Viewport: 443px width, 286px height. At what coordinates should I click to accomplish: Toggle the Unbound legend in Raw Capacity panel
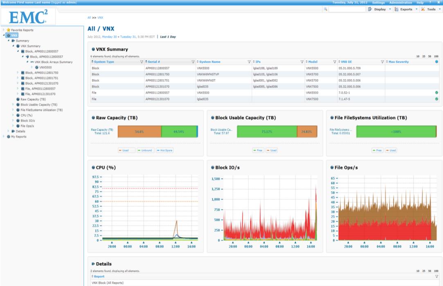145,150
